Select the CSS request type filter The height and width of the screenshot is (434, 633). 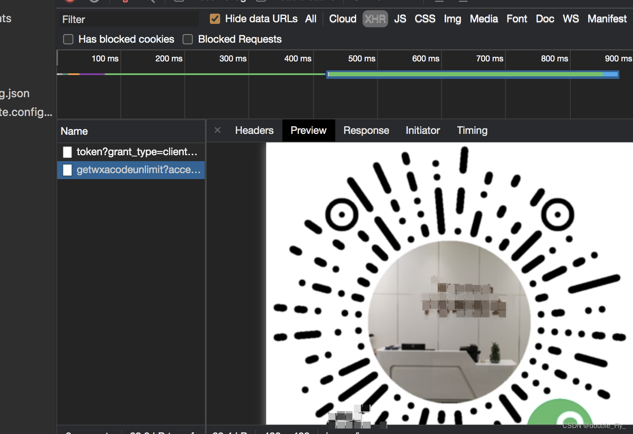click(x=425, y=19)
